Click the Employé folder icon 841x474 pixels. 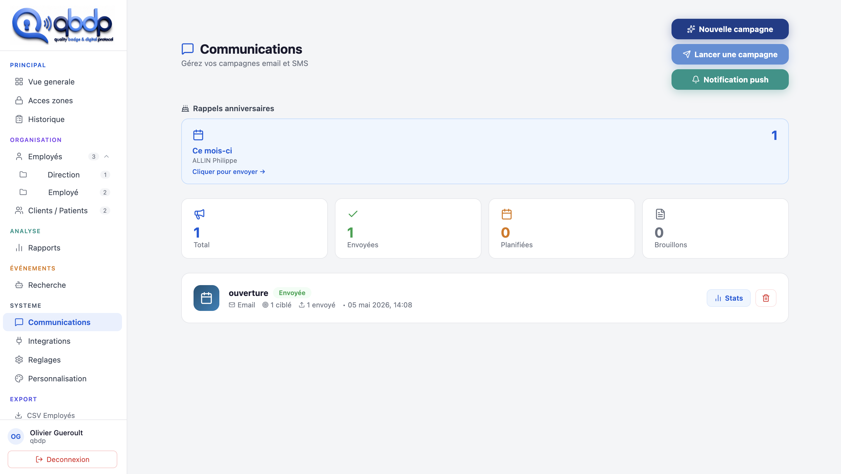[23, 192]
